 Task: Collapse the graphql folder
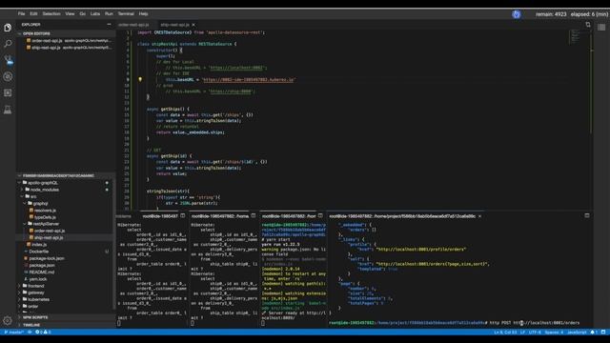click(40, 203)
